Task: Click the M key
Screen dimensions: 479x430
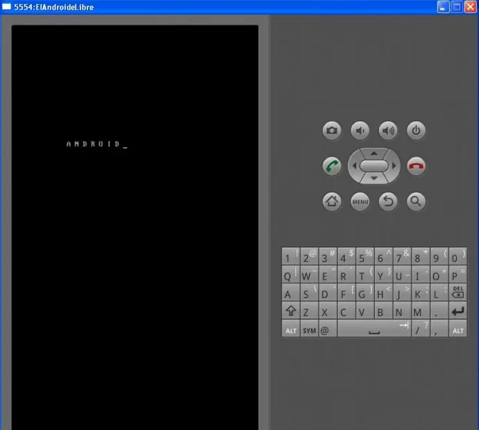Action: [x=421, y=311]
